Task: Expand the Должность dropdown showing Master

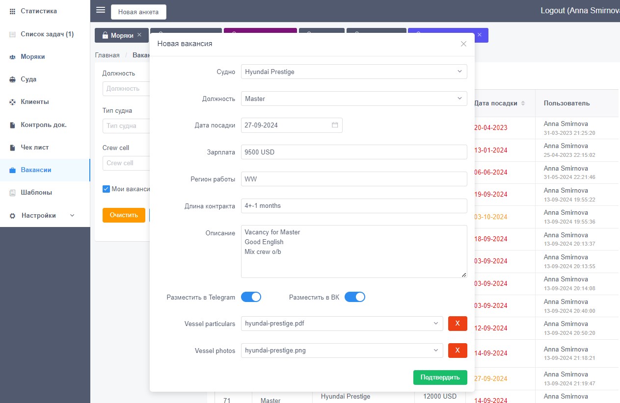Action: [353, 99]
